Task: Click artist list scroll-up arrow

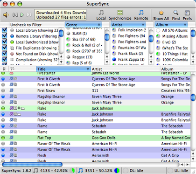Action: click(151, 56)
